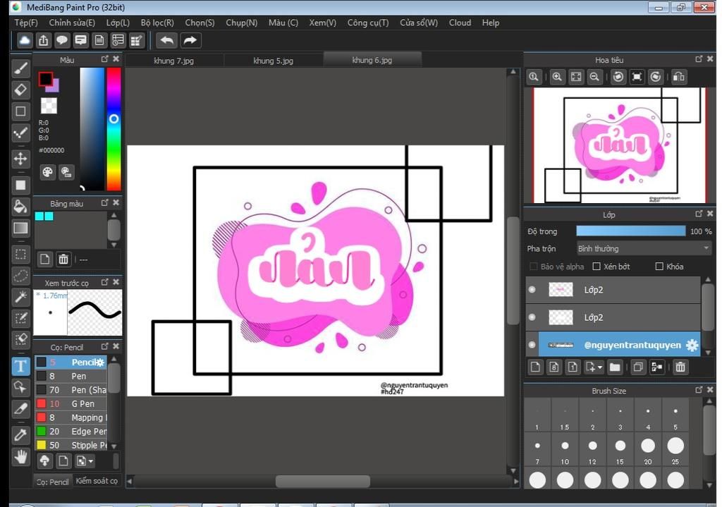Undock the Màu color panel
The height and width of the screenshot is (507, 722).
105,59
